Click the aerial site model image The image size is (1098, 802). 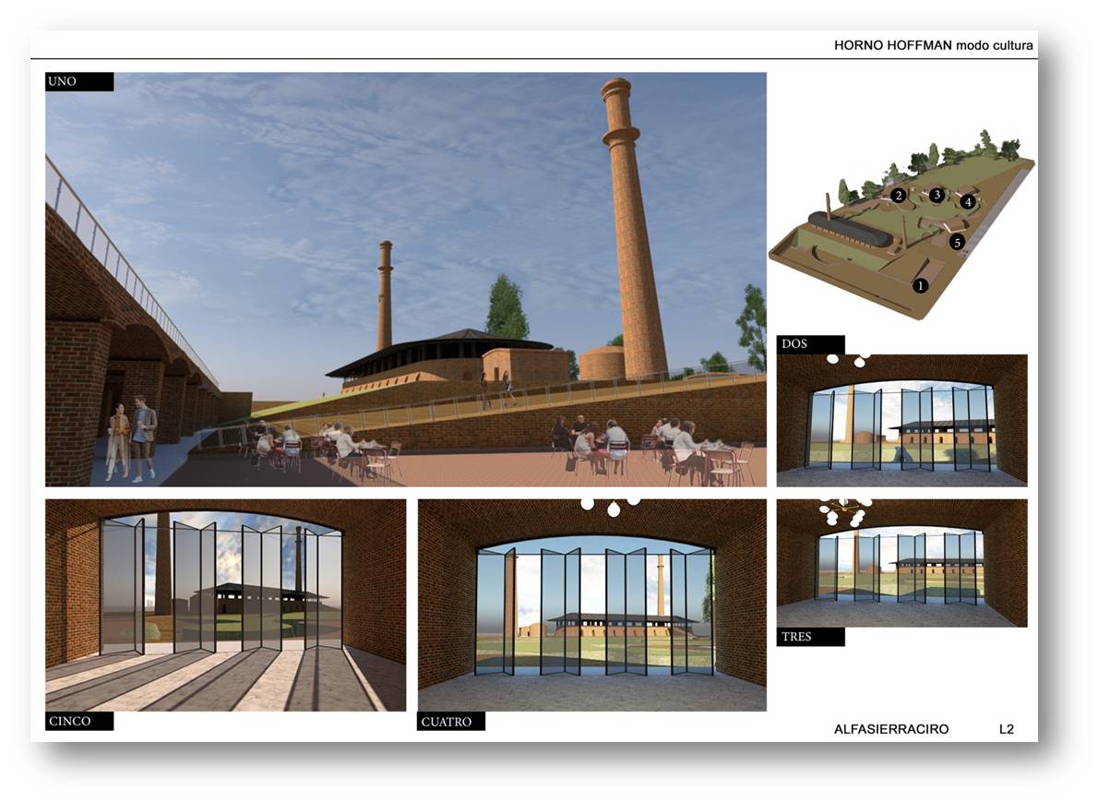pos(902,225)
